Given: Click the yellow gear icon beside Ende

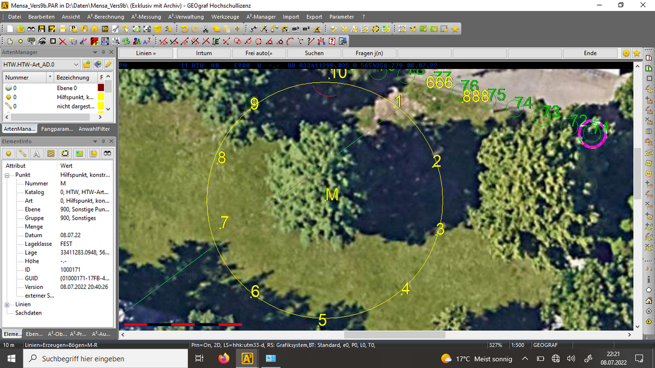Looking at the screenshot, I should point(626,53).
